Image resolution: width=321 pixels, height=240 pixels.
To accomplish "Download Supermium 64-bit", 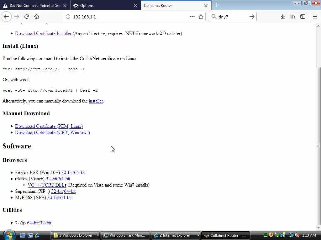I will tap(70, 192).
